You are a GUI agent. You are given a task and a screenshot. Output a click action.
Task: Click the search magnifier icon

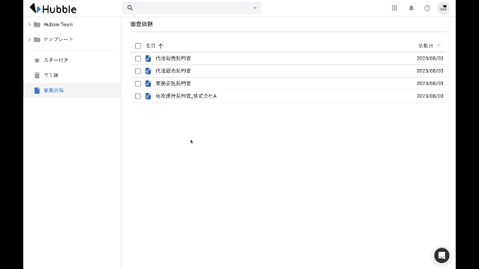[x=130, y=8]
